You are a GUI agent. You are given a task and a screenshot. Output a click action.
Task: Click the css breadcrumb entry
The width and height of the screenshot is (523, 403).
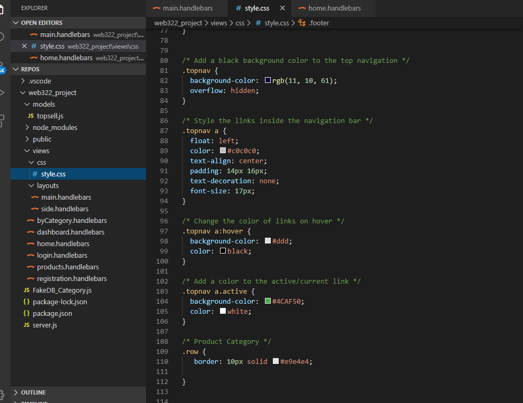[x=240, y=23]
